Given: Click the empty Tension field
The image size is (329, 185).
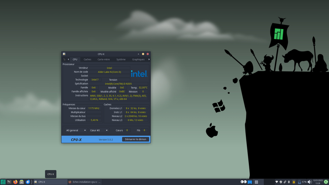Looking at the screenshot, I should (x=124, y=80).
